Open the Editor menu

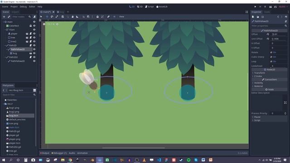point(32,7)
